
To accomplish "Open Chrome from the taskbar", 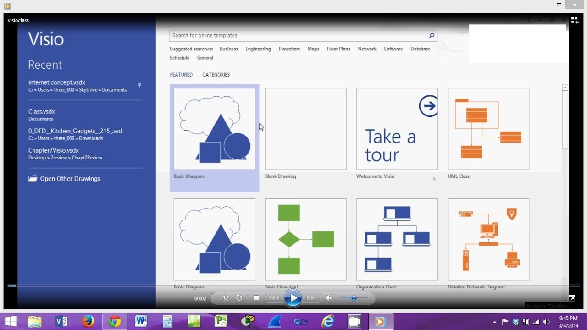I will [x=115, y=321].
